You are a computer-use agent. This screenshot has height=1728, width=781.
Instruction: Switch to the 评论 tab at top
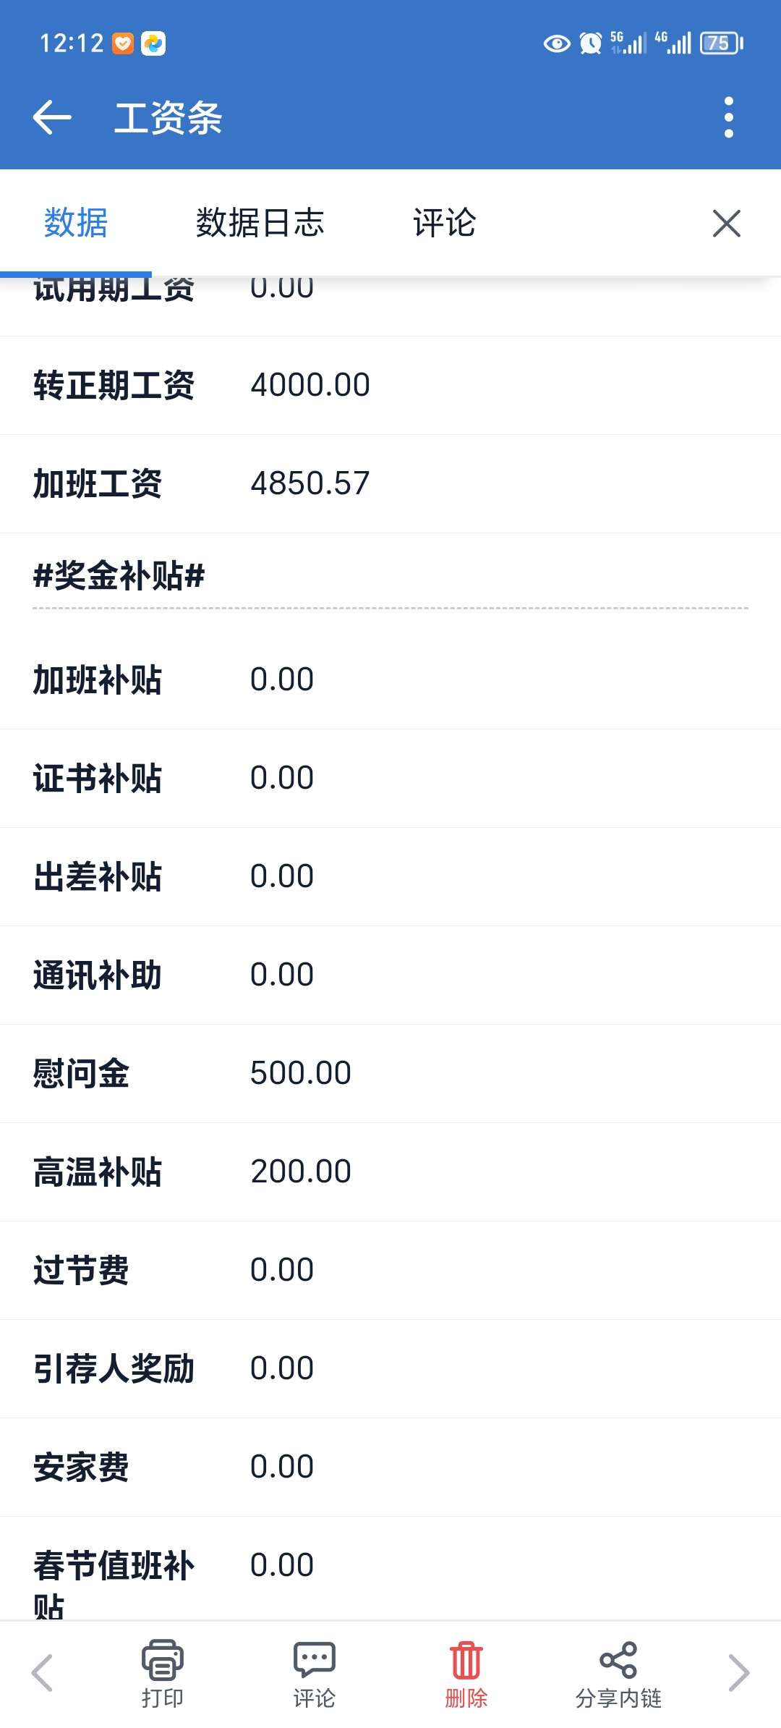[x=444, y=223]
